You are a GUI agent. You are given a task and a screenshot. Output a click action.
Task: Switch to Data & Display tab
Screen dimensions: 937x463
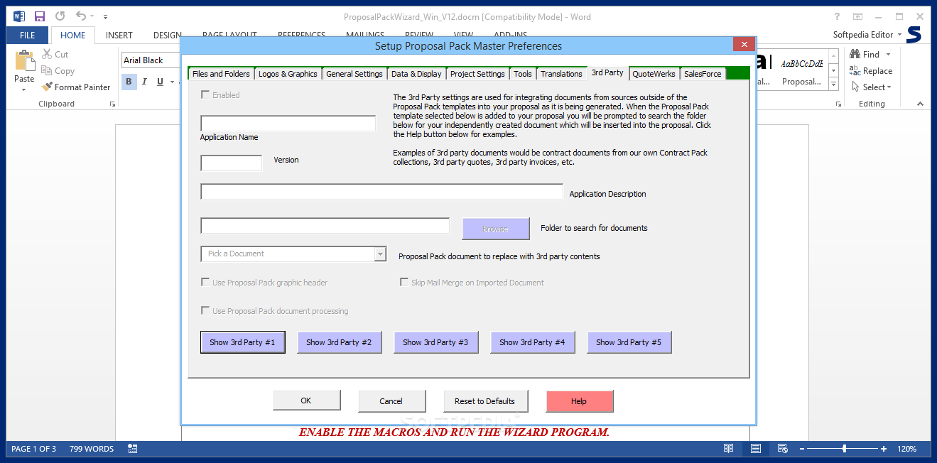(x=416, y=74)
